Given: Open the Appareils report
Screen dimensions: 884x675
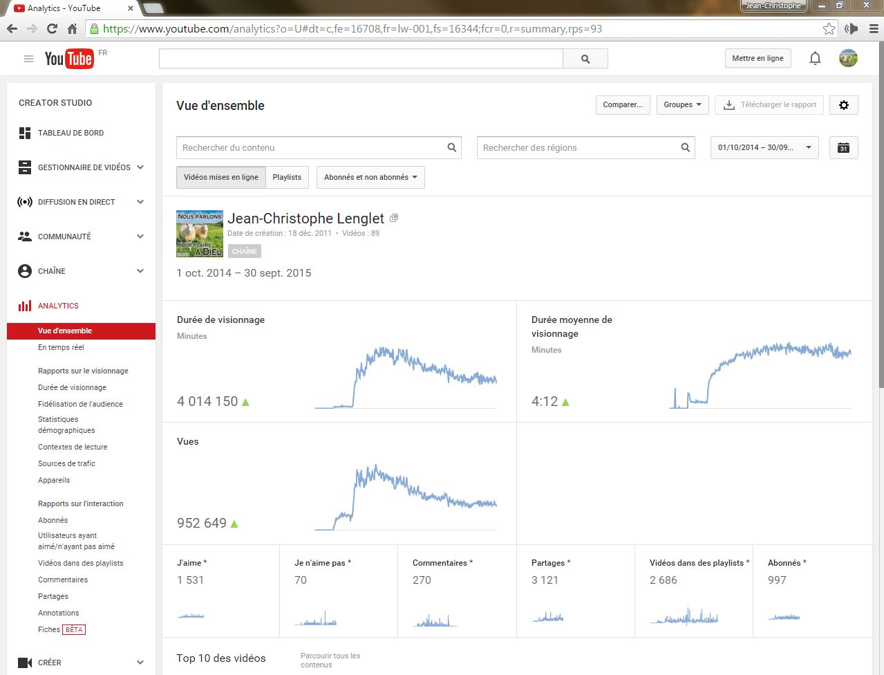Looking at the screenshot, I should coord(54,480).
